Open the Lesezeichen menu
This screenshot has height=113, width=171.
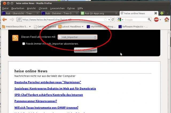[x=57, y=8]
